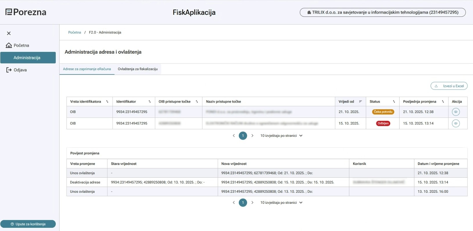Click the date 21. 10. 2025. in Vrijedi od
The height and width of the screenshot is (231, 473).
tap(349, 112)
